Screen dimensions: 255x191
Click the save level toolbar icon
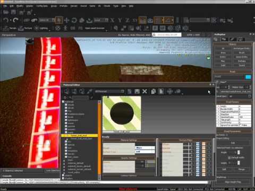[13, 12]
